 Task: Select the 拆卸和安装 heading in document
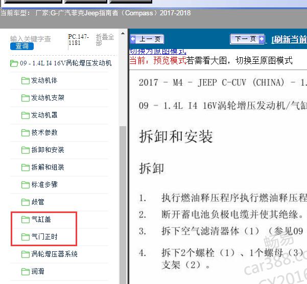coord(176,136)
